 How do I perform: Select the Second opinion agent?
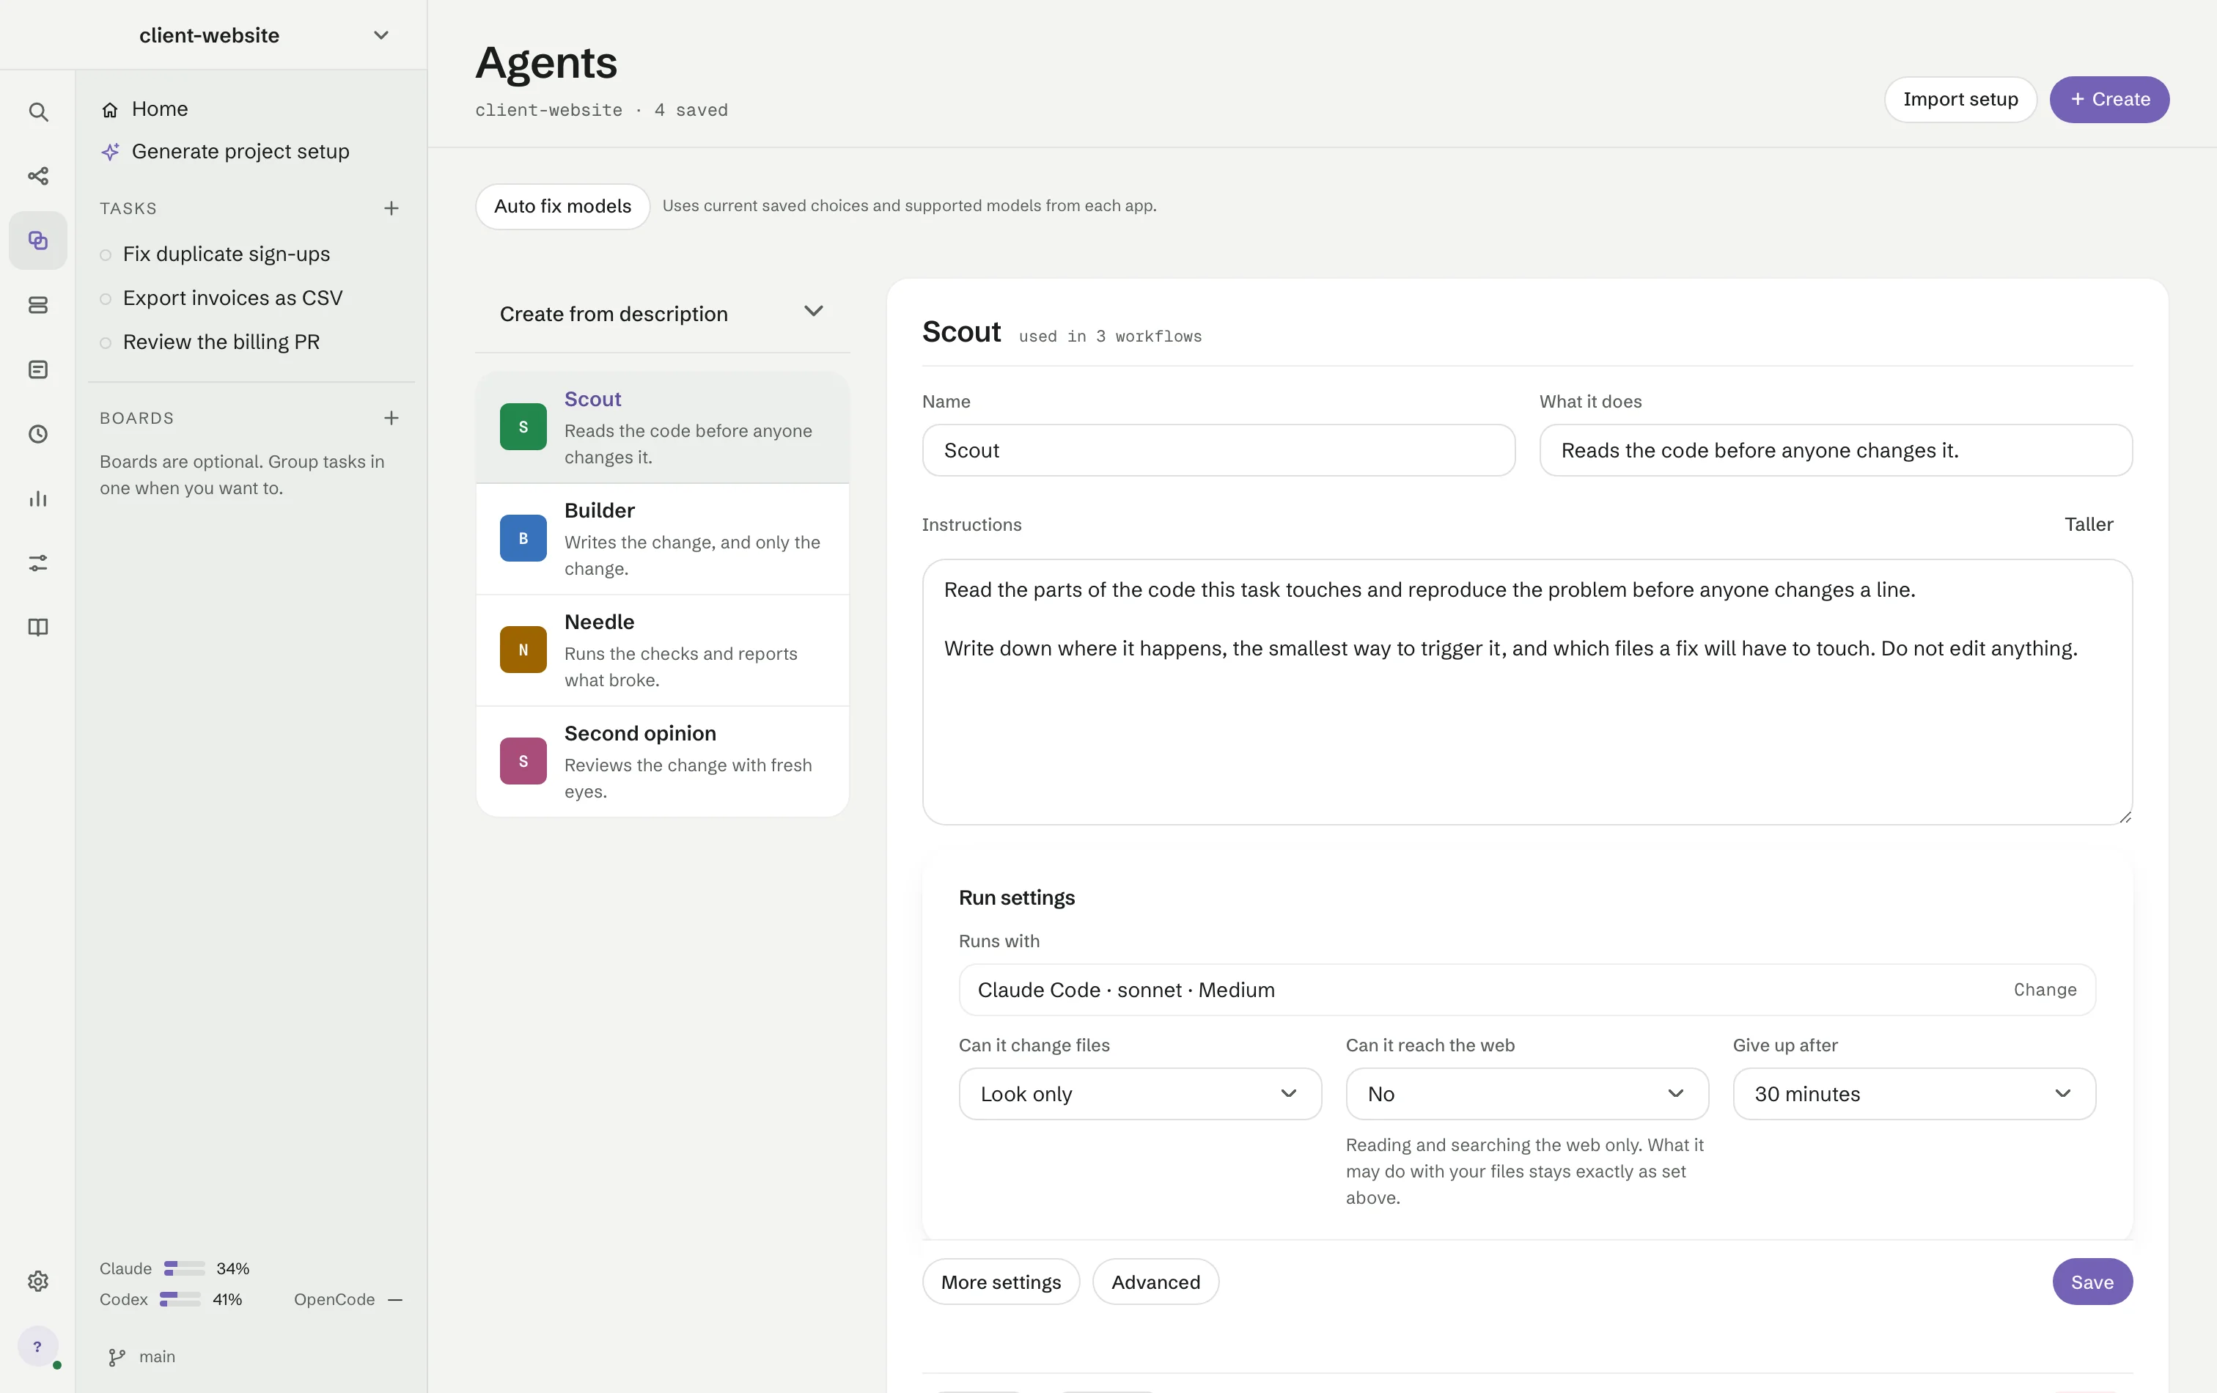(x=662, y=762)
